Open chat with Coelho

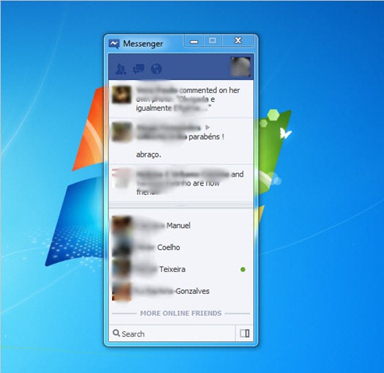[x=181, y=248]
